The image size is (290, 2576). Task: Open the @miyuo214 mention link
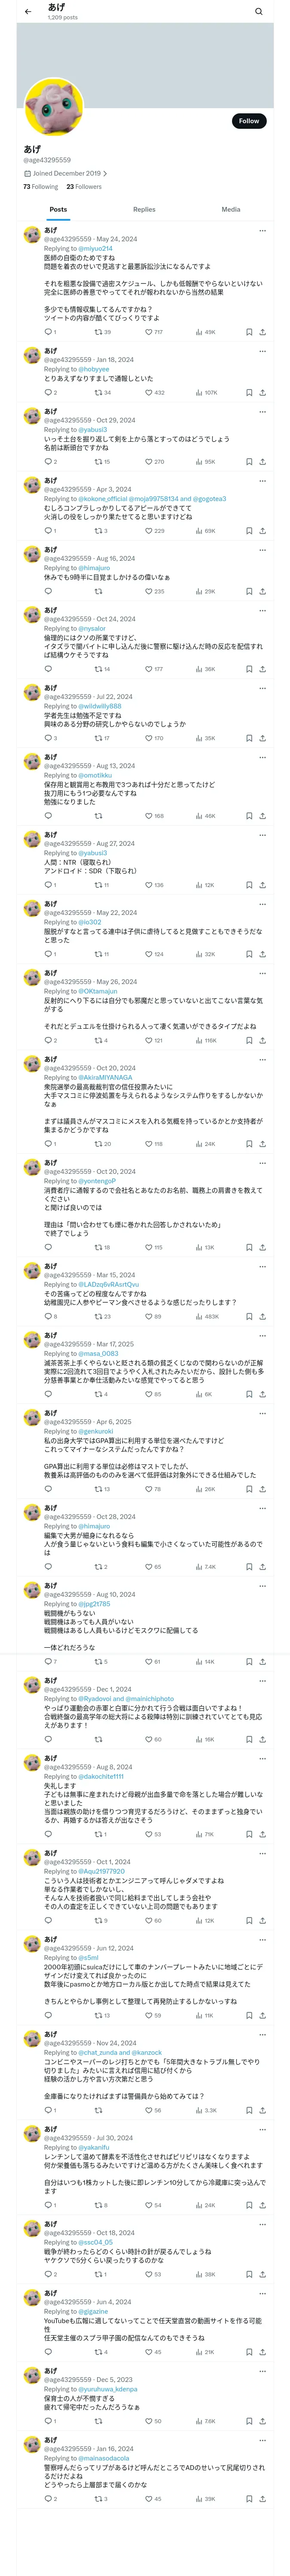pyautogui.click(x=96, y=248)
